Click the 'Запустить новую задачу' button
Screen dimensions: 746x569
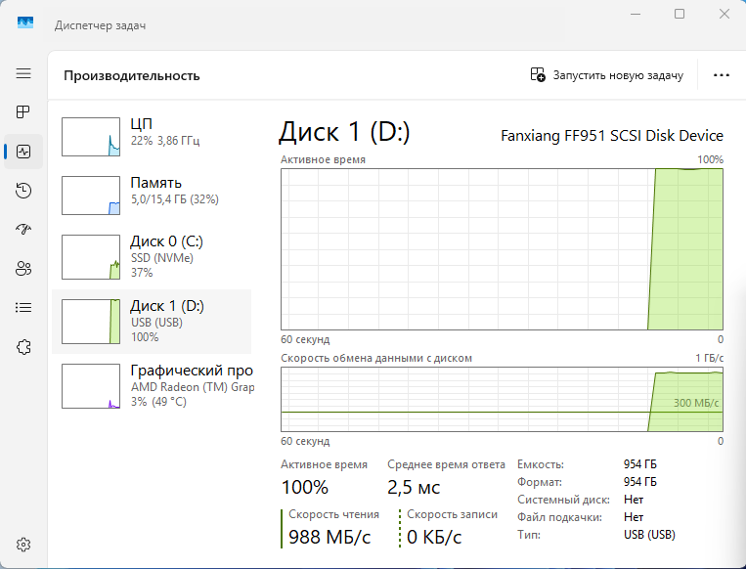pyautogui.click(x=606, y=75)
